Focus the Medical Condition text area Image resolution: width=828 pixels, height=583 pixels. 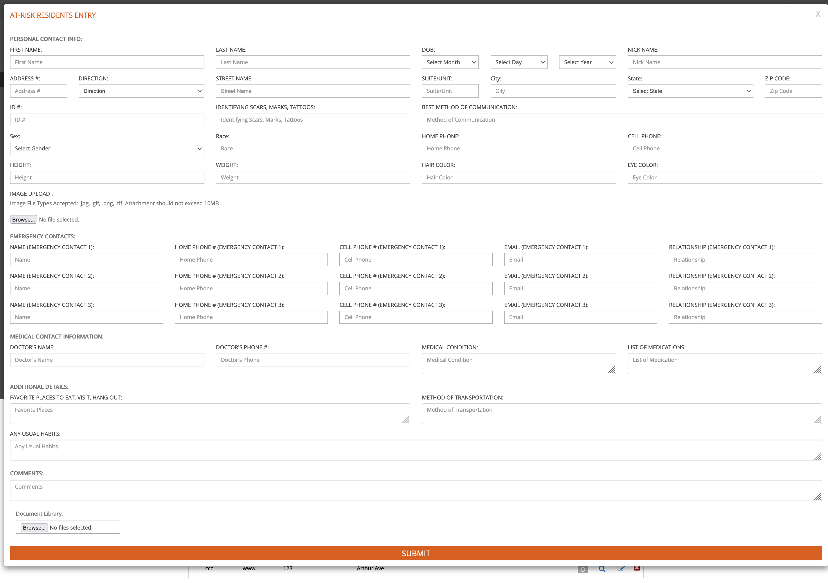tap(519, 363)
